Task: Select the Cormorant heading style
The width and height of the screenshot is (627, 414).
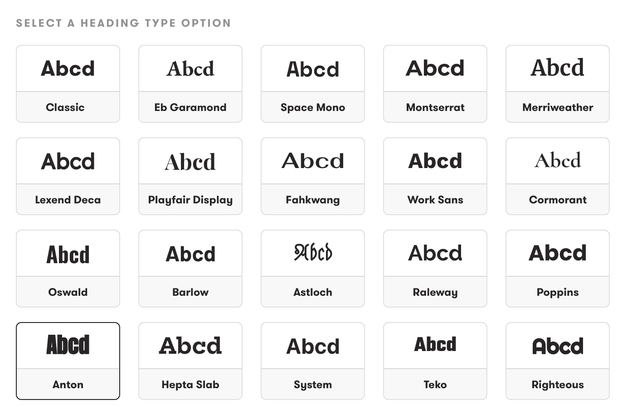Action: tap(557, 176)
